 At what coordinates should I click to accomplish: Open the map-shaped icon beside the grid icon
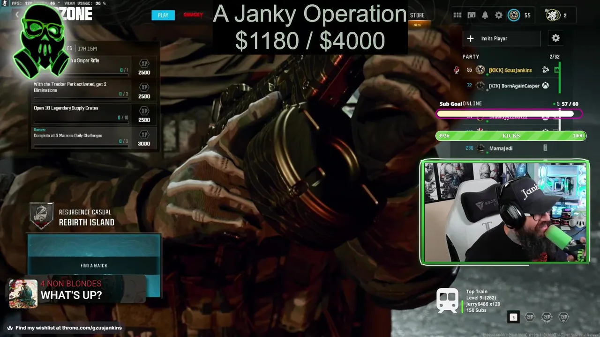pos(472,15)
